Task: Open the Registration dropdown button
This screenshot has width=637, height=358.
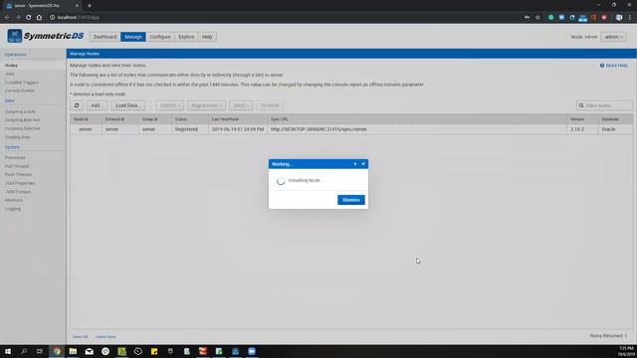Action: [206, 105]
